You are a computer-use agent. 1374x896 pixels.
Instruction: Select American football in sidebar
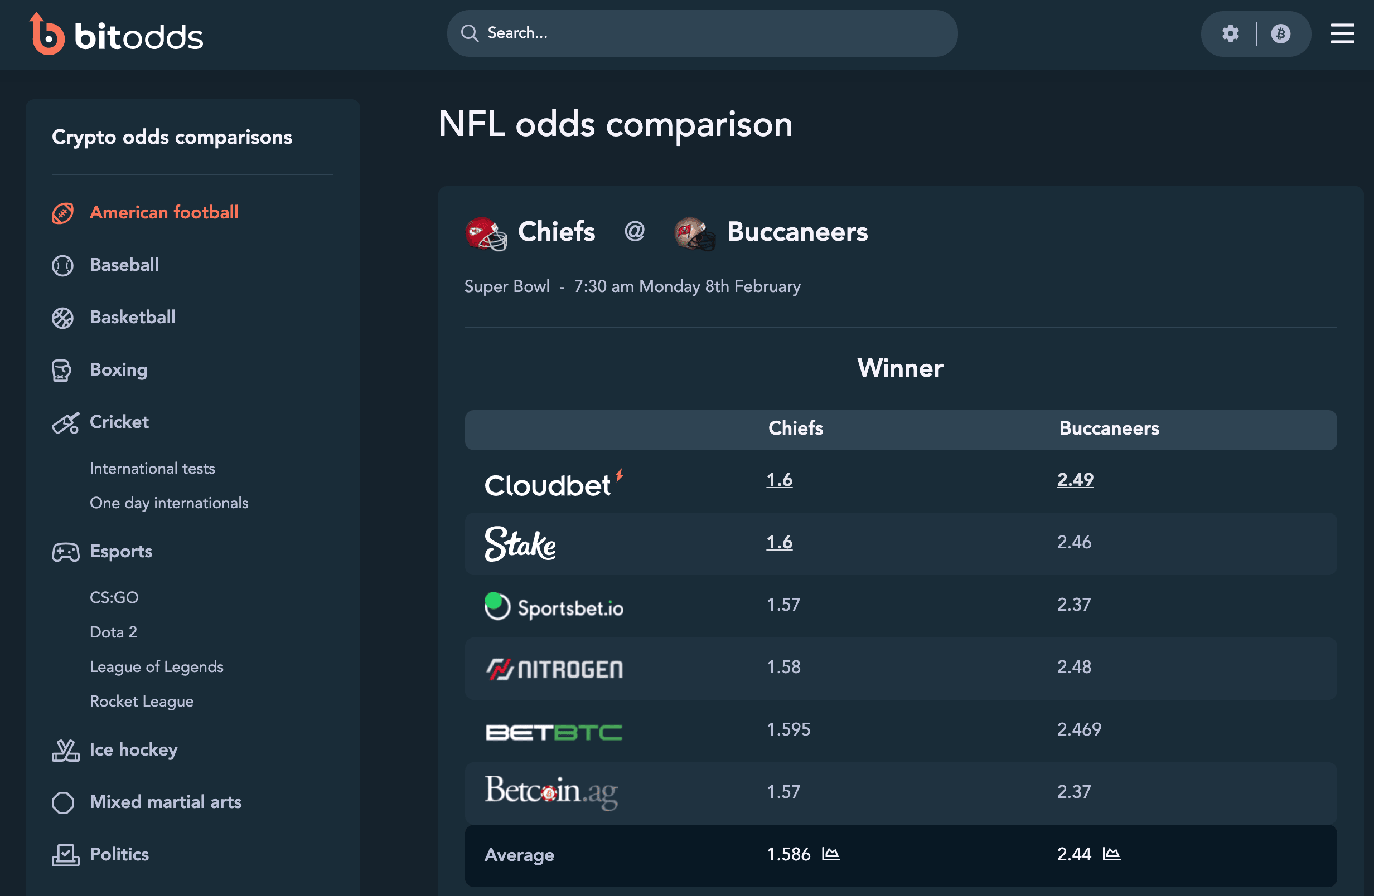[x=164, y=212]
